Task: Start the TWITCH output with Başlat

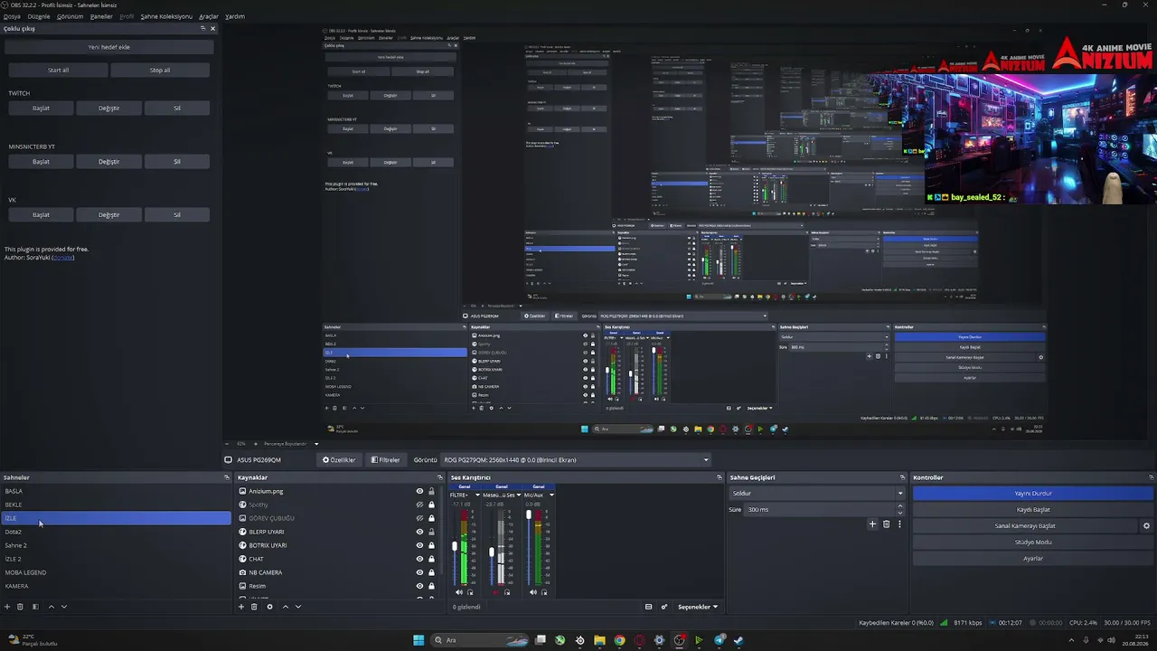Action: [41, 108]
